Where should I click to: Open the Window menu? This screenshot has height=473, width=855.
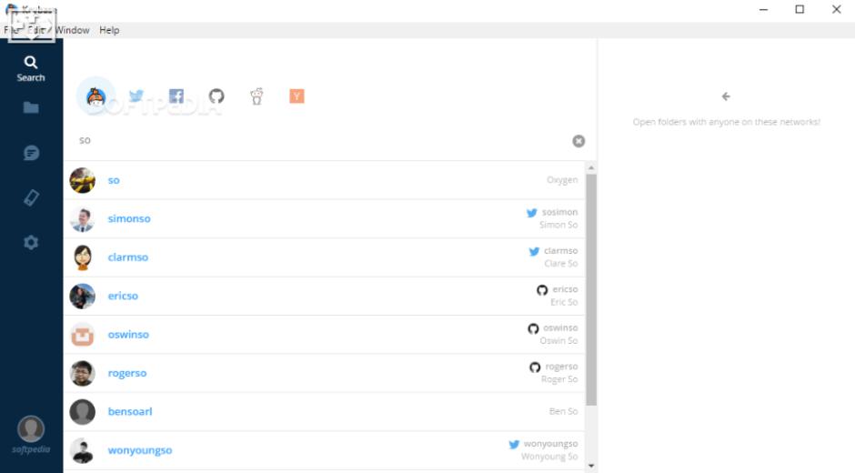pos(73,30)
